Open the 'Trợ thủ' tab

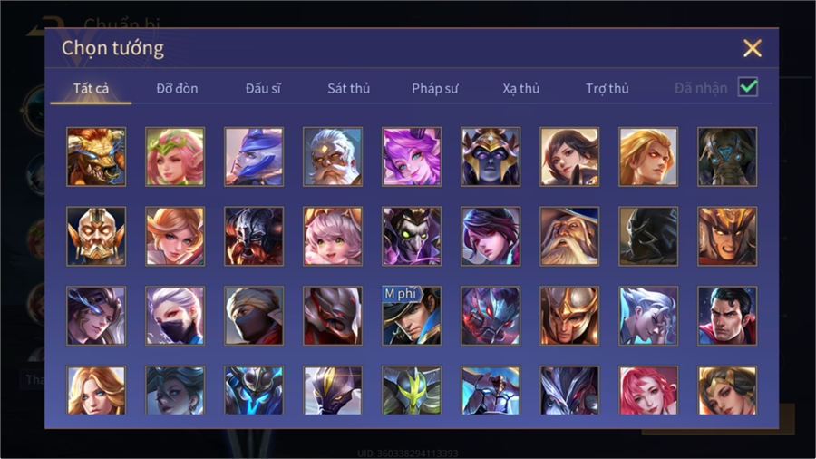coord(607,89)
